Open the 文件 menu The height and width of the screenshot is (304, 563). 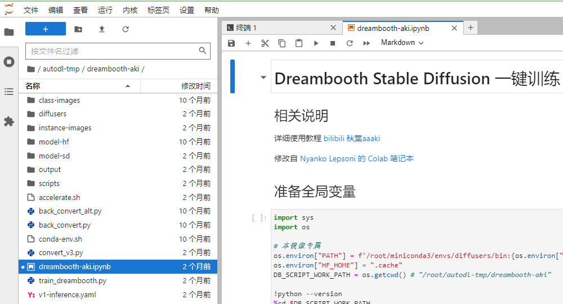[31, 10]
